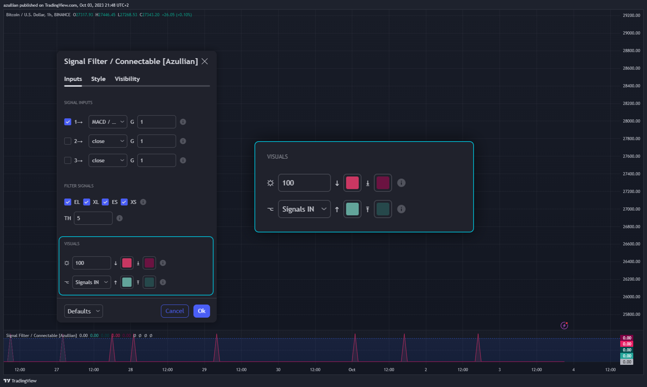Screen dimensions: 647x387
Task: Open the MACD source dropdown for input 1
Action: tap(108, 122)
